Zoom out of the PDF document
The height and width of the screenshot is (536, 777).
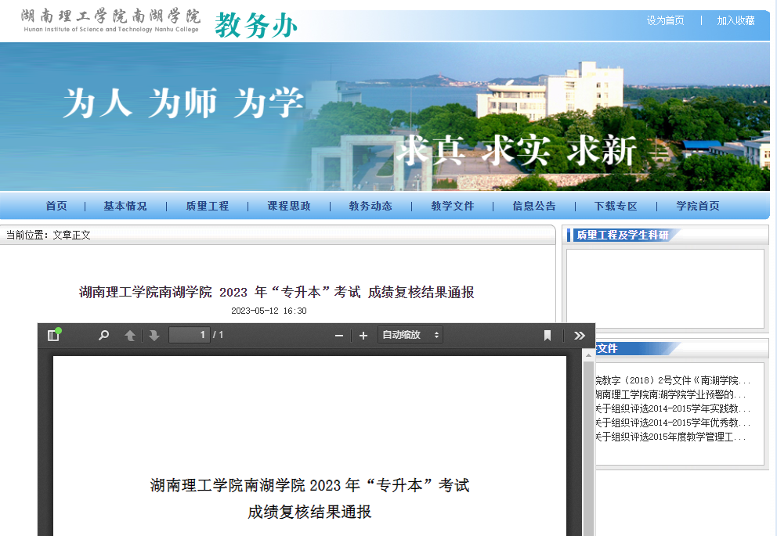click(x=338, y=335)
